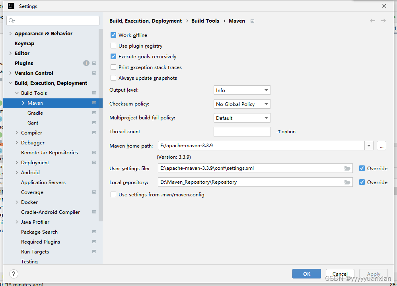397x286 pixels.
Task: Open the Output level dropdown
Action: pyautogui.click(x=242, y=90)
